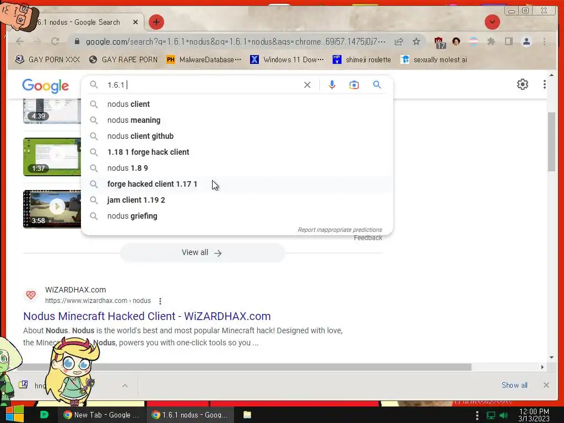The height and width of the screenshot is (423, 564).
Task: Select suggestion 'nodus 1.8 9'
Action: (237, 168)
